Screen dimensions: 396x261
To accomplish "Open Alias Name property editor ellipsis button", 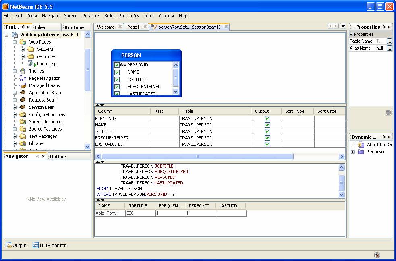I will pyautogui.click(x=389, y=48).
